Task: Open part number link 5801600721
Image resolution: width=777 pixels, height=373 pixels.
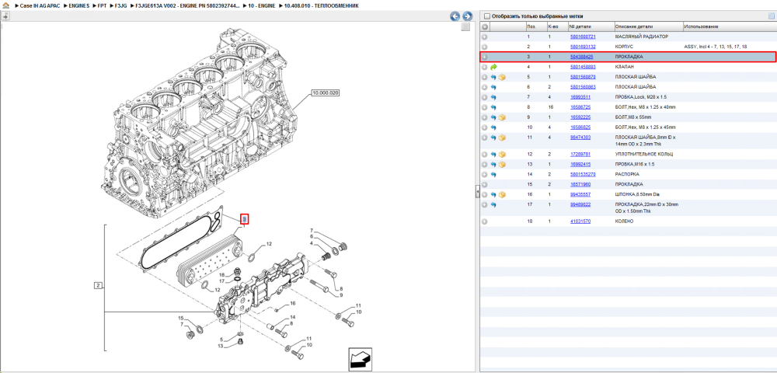Action: 583,37
